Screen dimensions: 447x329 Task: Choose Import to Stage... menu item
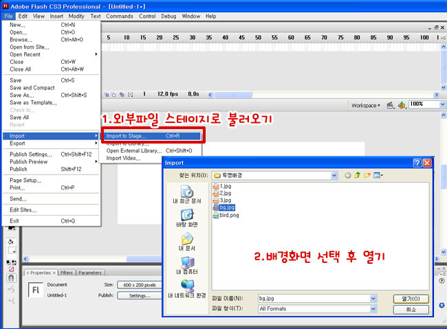point(151,136)
